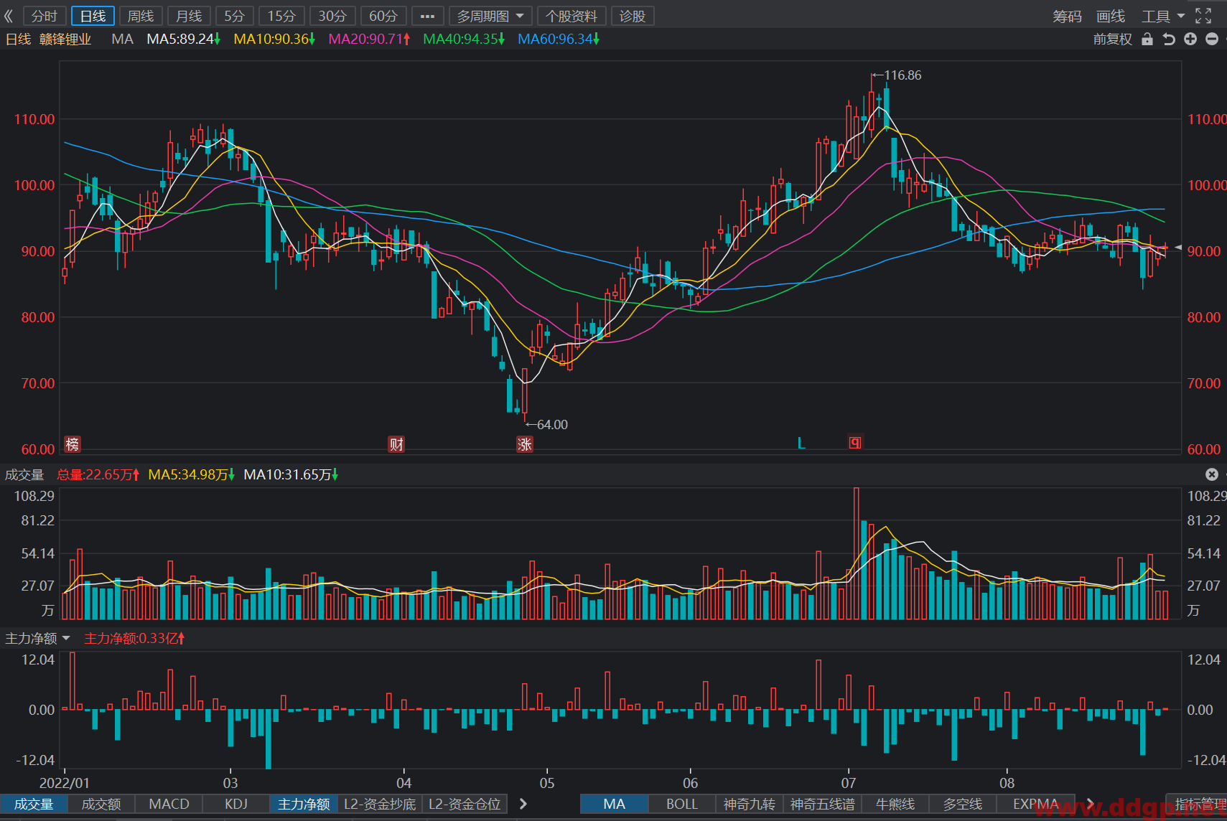Switch to the MACD indicator tab
Viewport: 1227px width, 821px height.
point(169,804)
